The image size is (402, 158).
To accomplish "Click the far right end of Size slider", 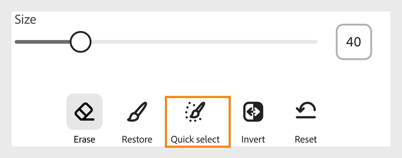I will [x=316, y=42].
